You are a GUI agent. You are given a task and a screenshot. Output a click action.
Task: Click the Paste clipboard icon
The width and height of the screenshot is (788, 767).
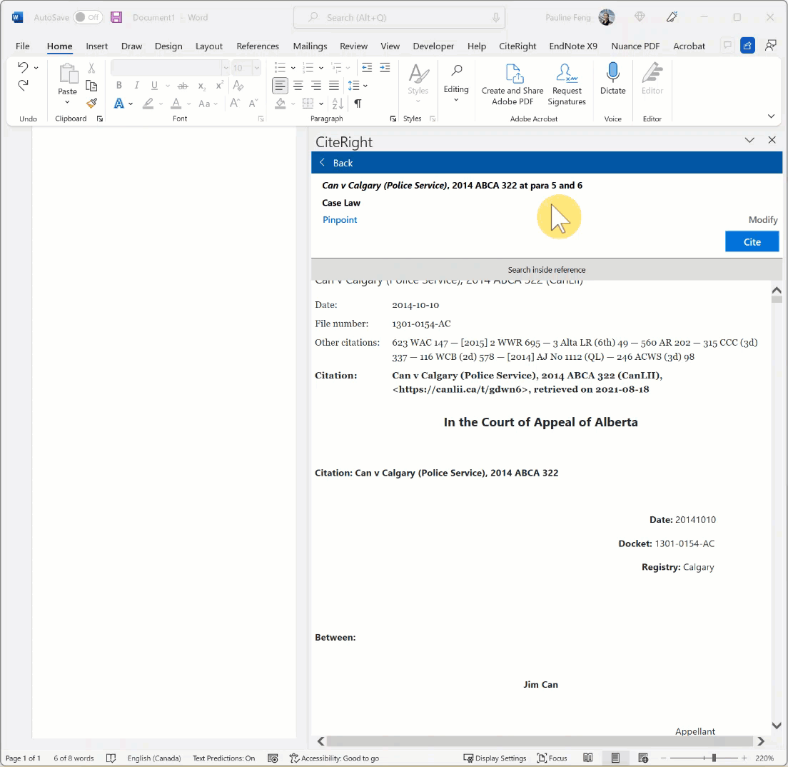coord(68,74)
